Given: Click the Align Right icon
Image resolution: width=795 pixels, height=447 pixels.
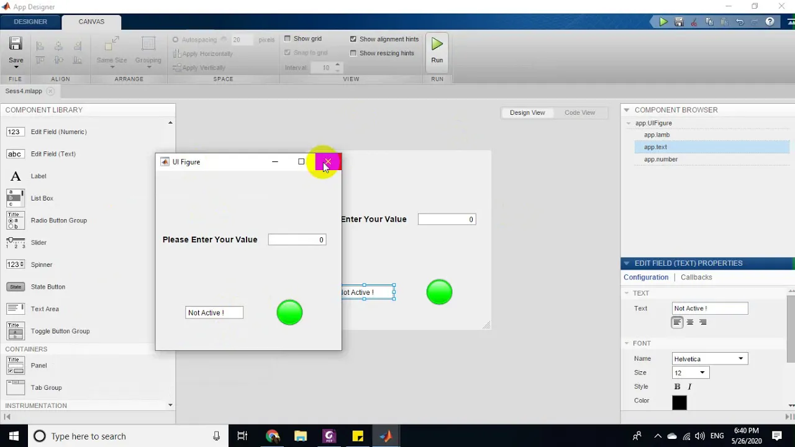Looking at the screenshot, I should tap(77, 46).
